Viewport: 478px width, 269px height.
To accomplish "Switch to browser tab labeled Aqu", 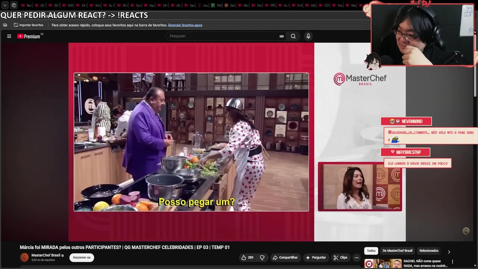I will pyautogui.click(x=149, y=6).
